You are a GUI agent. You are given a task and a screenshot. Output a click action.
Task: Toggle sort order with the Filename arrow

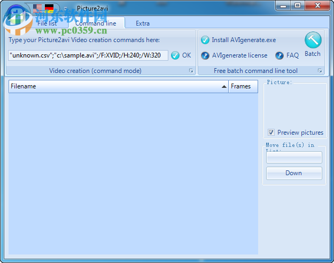224,87
